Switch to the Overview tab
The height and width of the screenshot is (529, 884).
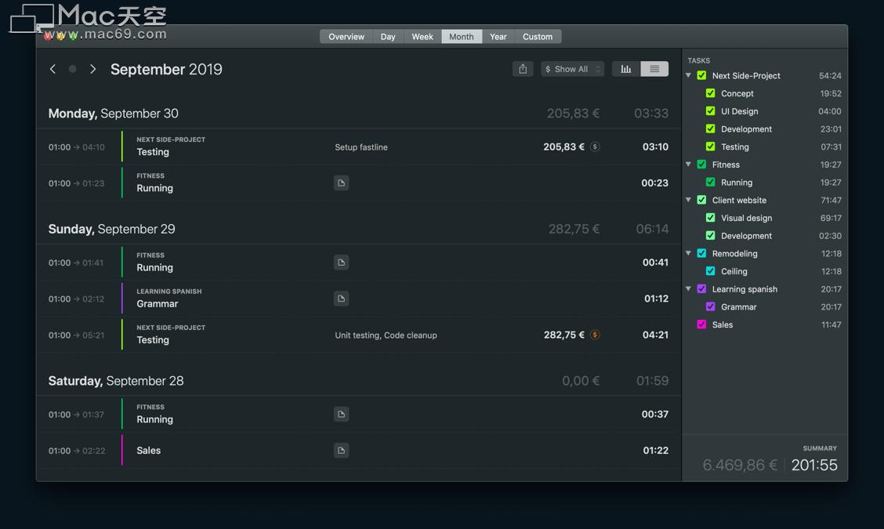tap(346, 37)
